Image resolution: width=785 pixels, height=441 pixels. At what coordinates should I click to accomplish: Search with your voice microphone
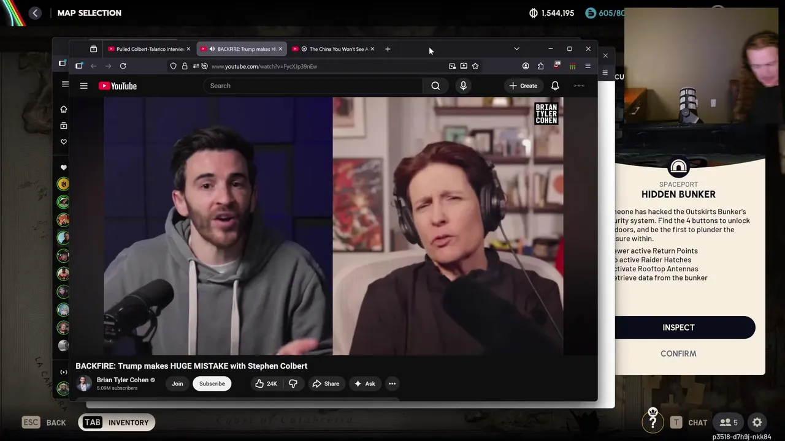click(x=463, y=86)
